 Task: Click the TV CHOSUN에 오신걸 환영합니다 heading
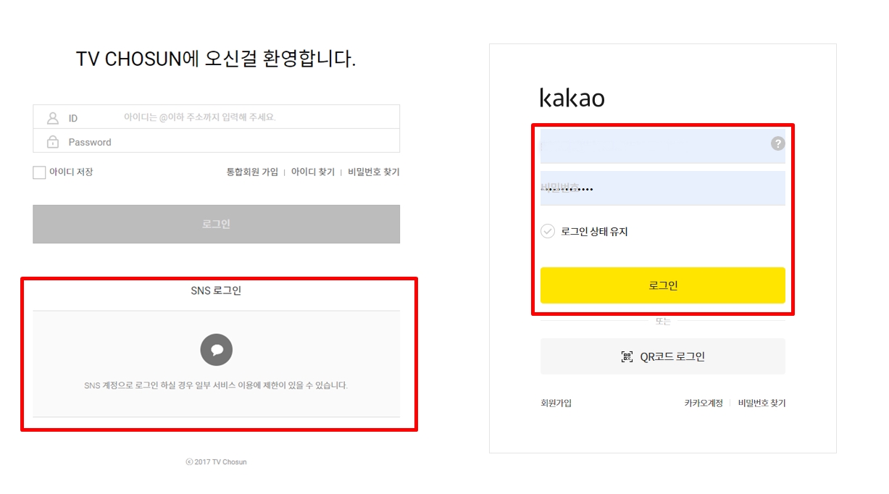tap(216, 59)
